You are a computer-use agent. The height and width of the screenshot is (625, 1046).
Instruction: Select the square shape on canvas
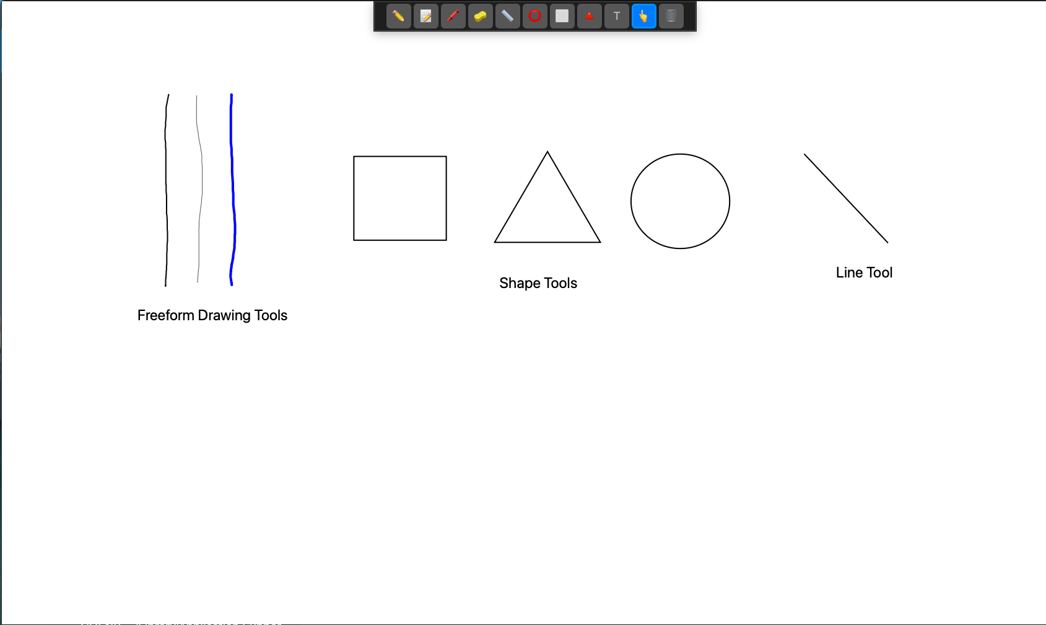354,198
